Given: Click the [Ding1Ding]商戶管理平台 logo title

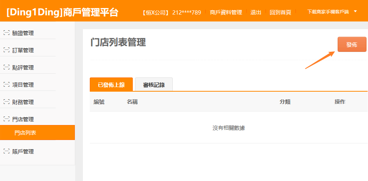Looking at the screenshot, I should pos(63,12).
